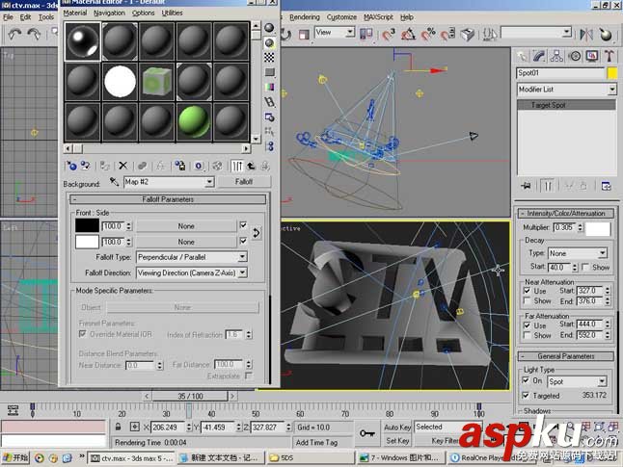
Task: Click the Undo arrow in the main toolbar
Action: [x=14, y=35]
